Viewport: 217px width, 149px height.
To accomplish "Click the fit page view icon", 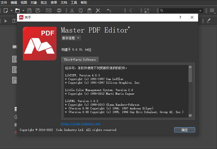I will point(147,11).
